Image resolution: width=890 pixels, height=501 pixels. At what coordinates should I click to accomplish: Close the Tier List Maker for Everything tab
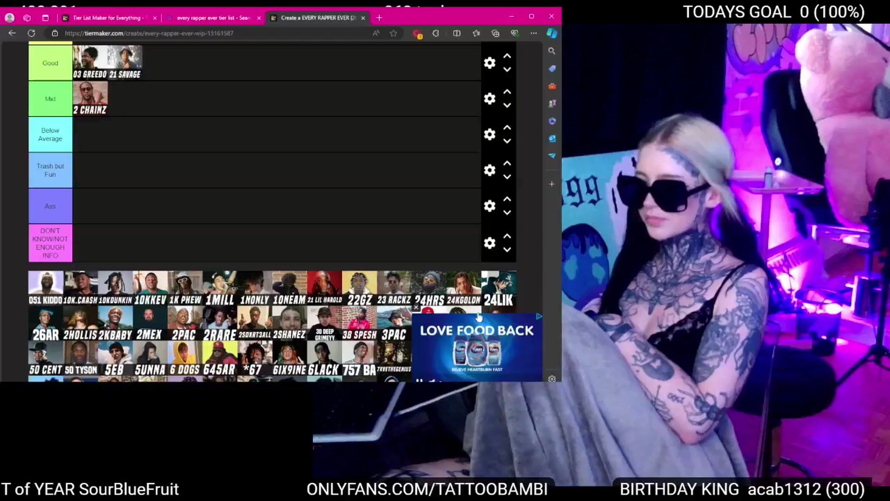click(155, 18)
